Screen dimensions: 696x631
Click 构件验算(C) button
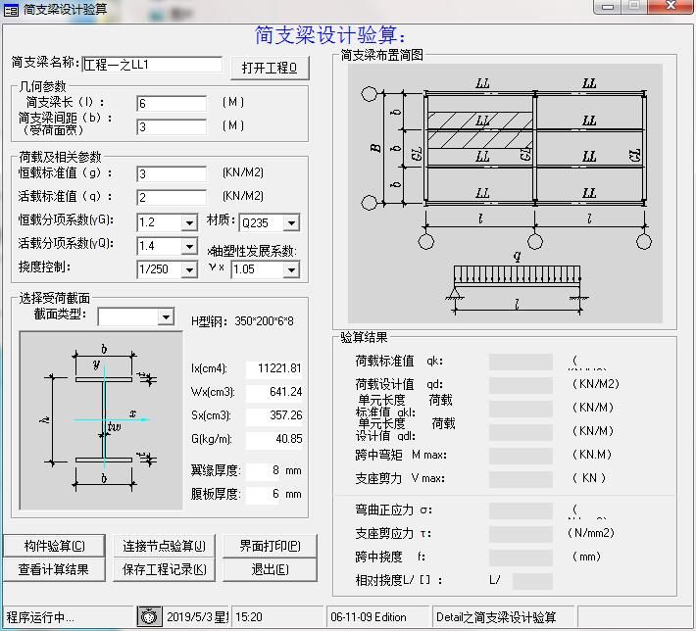point(54,546)
